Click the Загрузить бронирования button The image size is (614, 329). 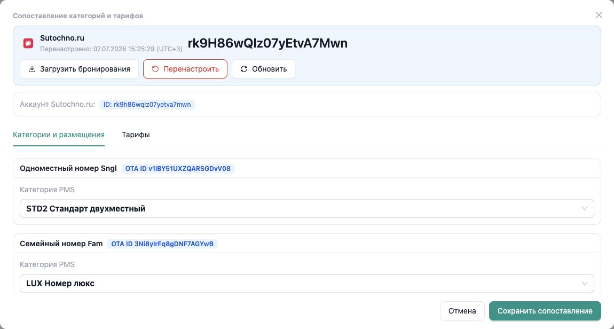click(x=79, y=69)
